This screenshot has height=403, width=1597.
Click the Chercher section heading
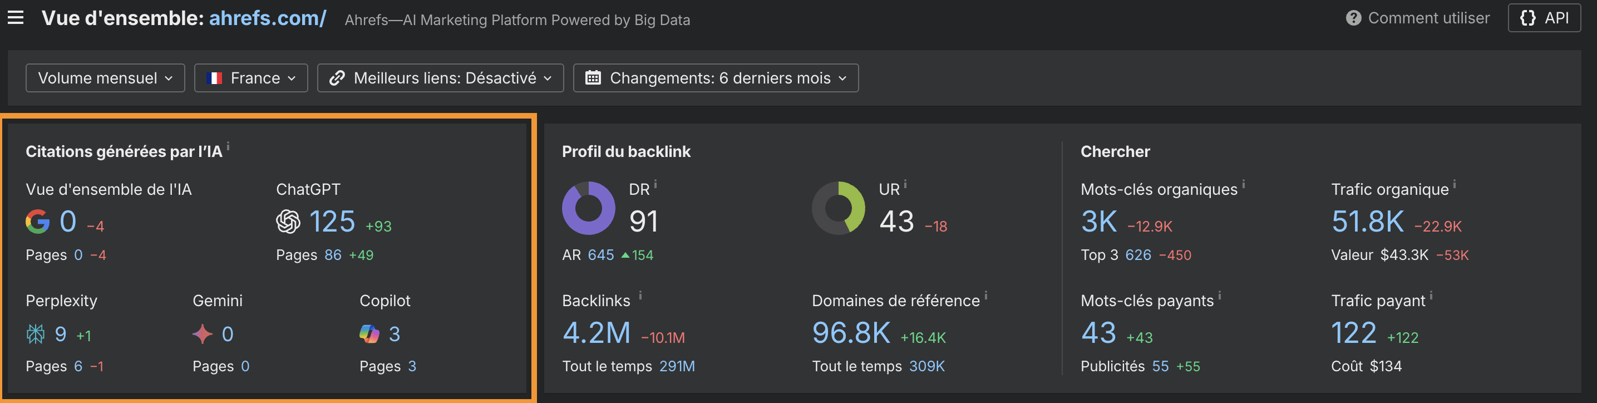pyautogui.click(x=1115, y=151)
